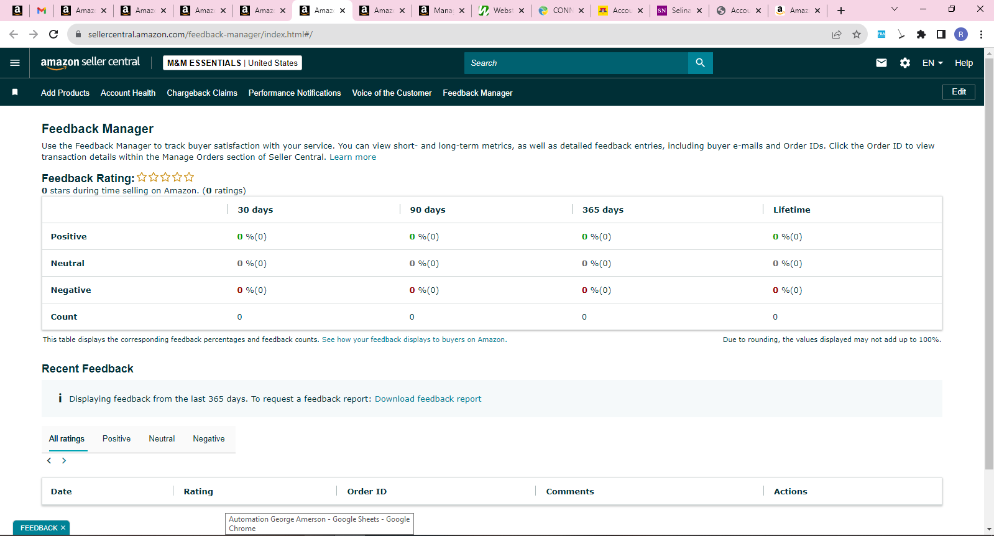Open Performance Notifications page
994x536 pixels.
coord(295,93)
